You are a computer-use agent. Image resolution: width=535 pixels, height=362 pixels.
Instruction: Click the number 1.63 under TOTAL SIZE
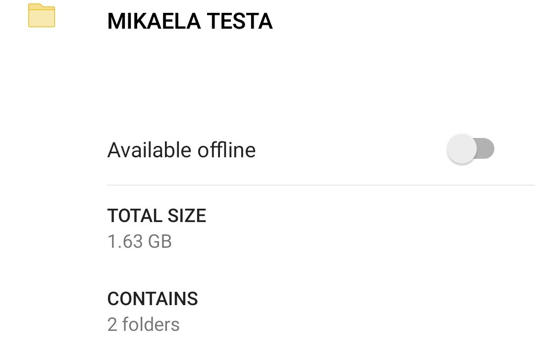click(125, 241)
